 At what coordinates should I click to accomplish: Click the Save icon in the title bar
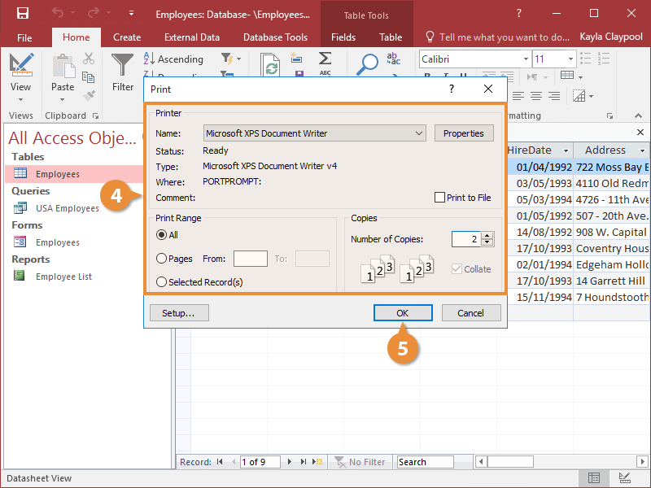[x=22, y=13]
